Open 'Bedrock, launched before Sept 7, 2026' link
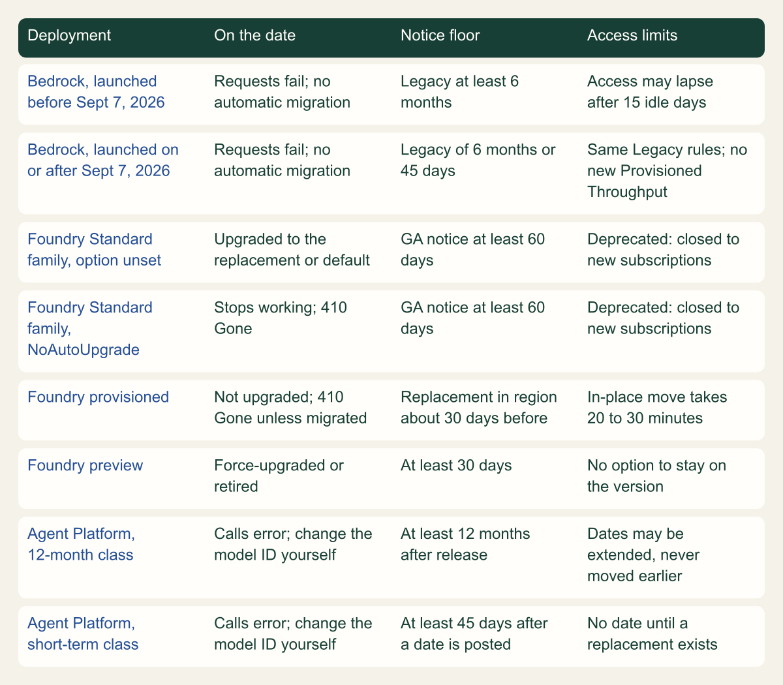The image size is (783, 685). (x=96, y=92)
